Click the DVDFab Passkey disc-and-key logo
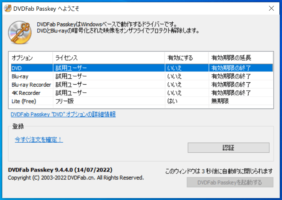Screen dimensions: 282x200 19,32
